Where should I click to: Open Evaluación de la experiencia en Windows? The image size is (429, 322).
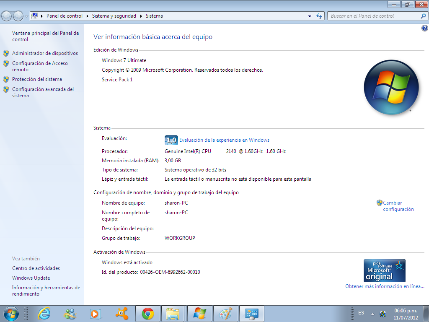[x=225, y=140]
